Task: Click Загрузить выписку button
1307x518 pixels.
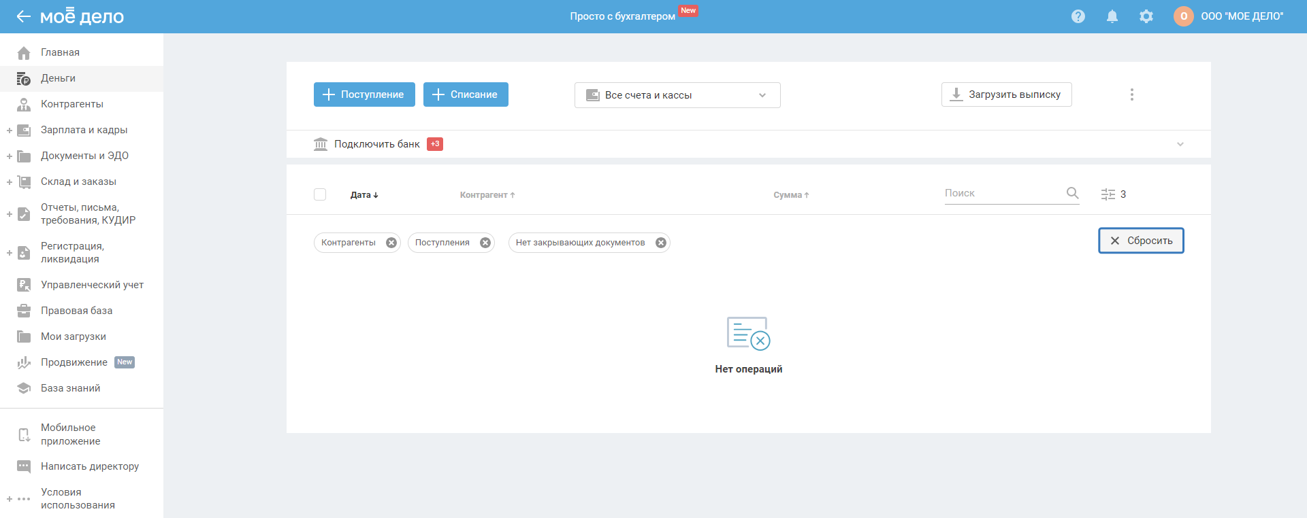Action: tap(1006, 94)
